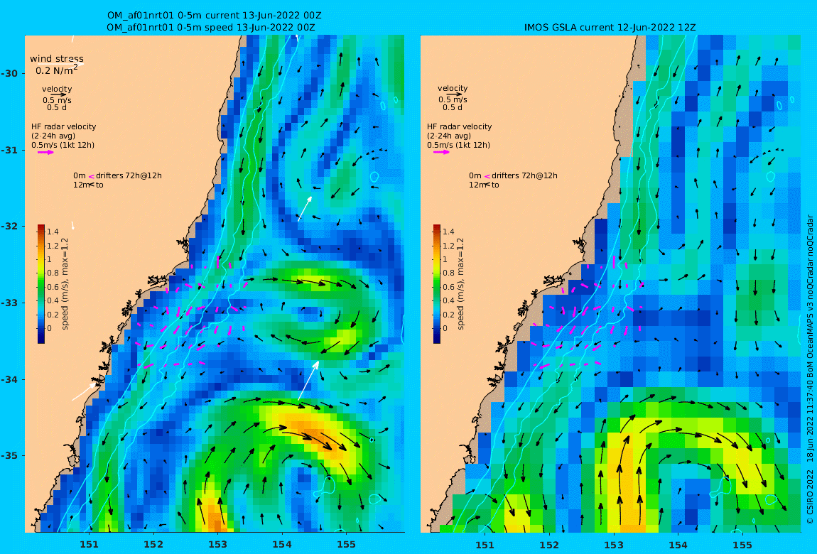Viewport: 817px width, 554px height.
Task: Click the -35 latitude axis label
Action: pyautogui.click(x=9, y=456)
